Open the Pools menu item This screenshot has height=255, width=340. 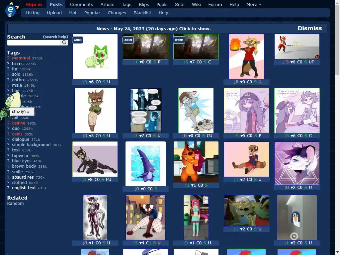pos(162,4)
